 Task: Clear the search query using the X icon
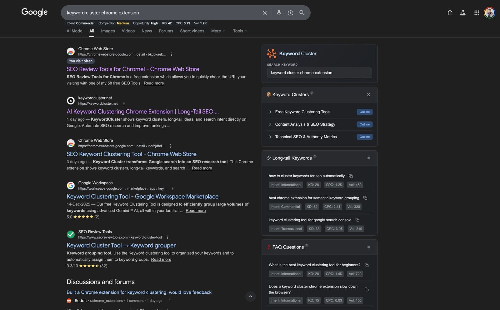tap(264, 13)
